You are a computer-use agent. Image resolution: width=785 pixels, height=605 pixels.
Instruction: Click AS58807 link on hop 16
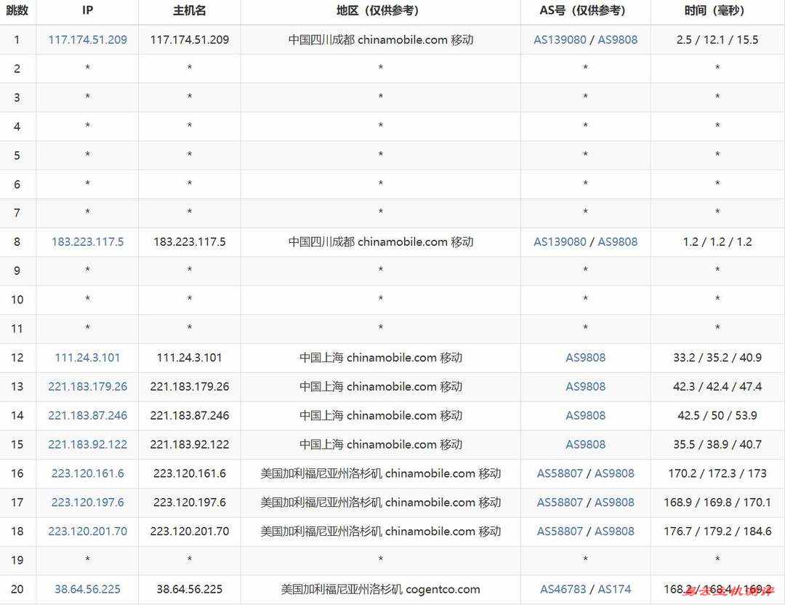pyautogui.click(x=560, y=473)
